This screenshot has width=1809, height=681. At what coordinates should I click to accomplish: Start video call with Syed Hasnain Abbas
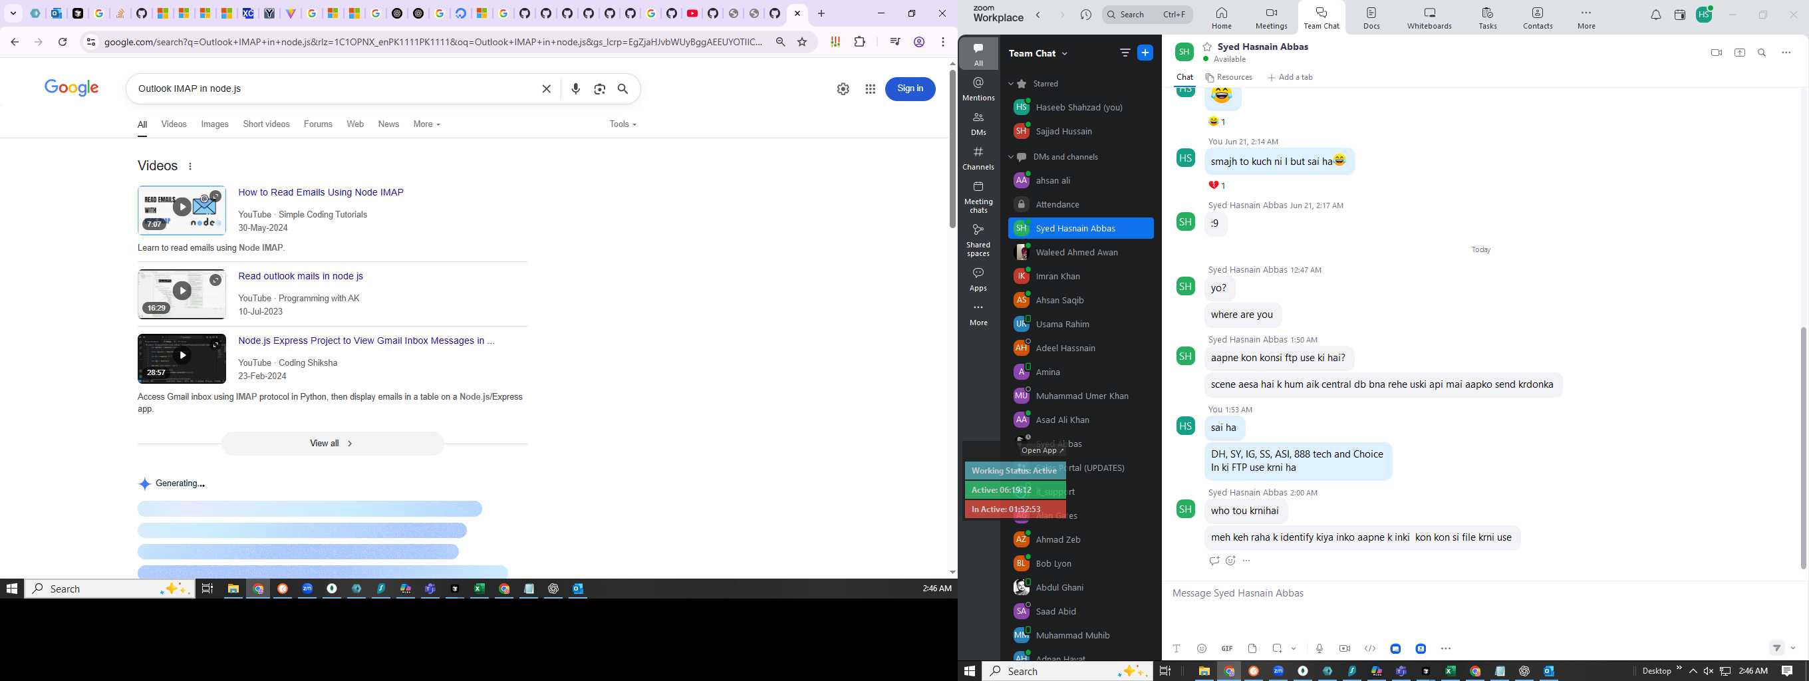point(1717,53)
